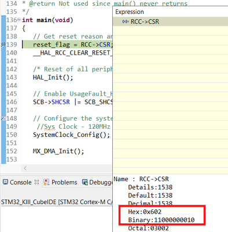The height and width of the screenshot is (232, 228).
Task: Click the editor scroll left arrow
Action: click(25, 168)
